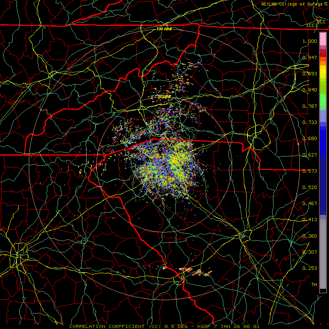Click the 0.787 scale value

pos(310,106)
